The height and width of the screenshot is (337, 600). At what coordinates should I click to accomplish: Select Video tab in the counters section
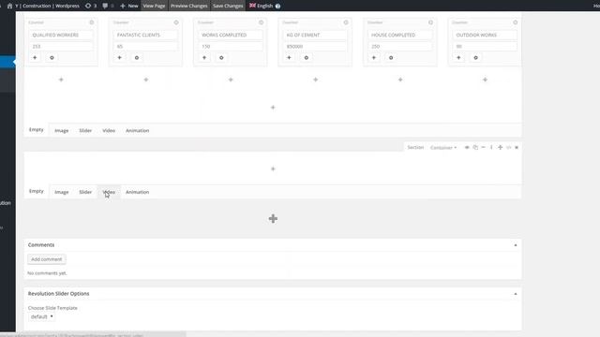click(x=109, y=131)
